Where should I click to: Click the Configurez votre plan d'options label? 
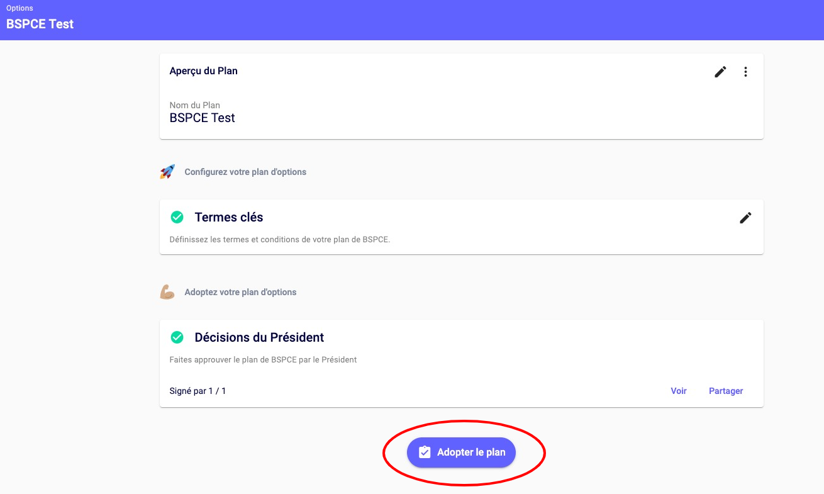tap(245, 172)
